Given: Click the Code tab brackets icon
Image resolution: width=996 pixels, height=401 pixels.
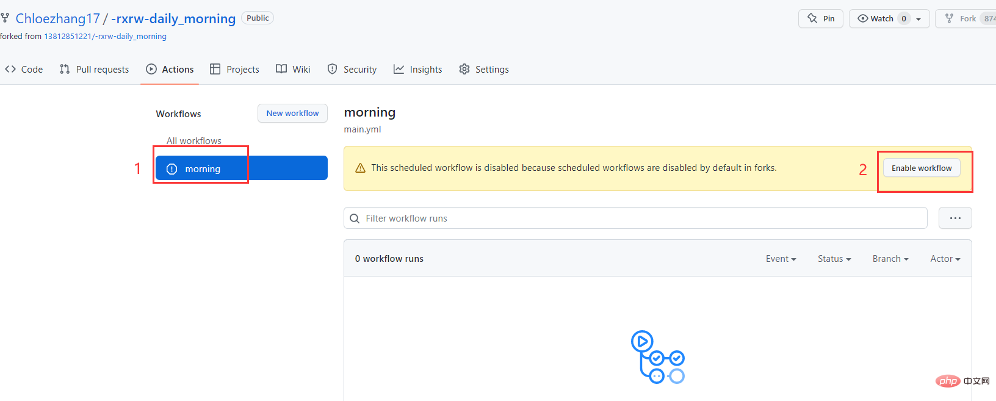Looking at the screenshot, I should coord(10,70).
